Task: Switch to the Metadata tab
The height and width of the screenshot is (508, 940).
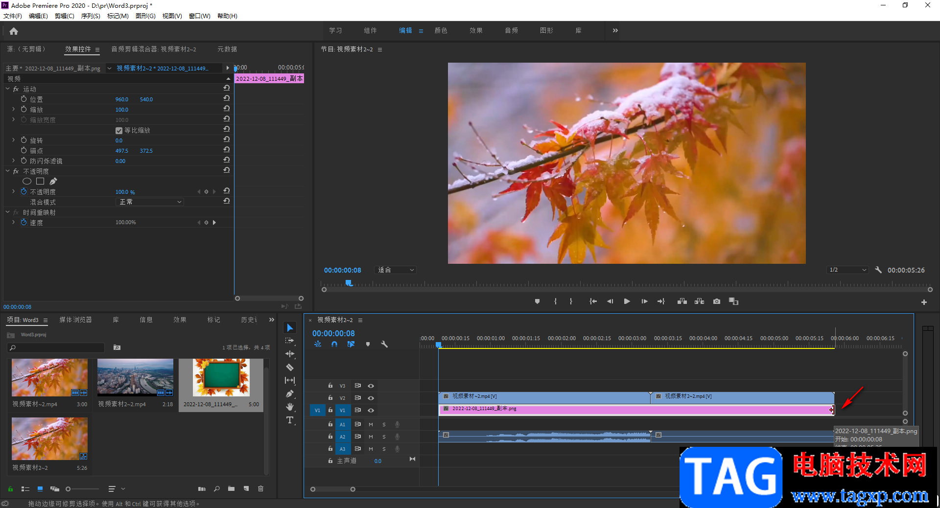Action: pyautogui.click(x=227, y=49)
